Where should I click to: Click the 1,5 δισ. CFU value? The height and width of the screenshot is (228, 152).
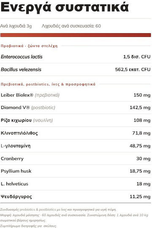click(137, 57)
